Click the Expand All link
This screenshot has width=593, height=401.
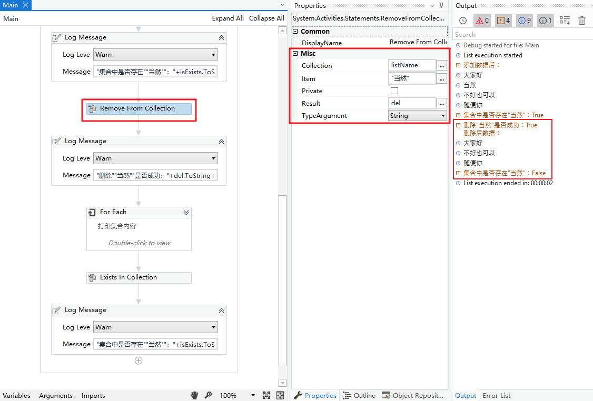tap(228, 18)
